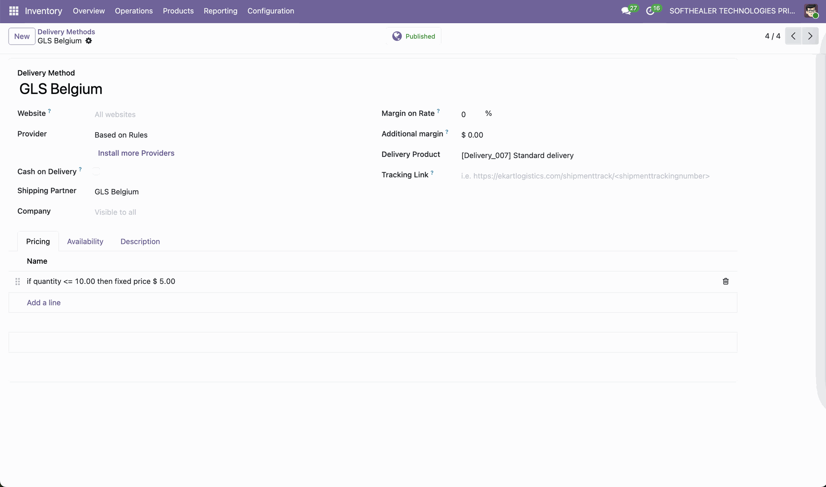Click the Tracking Link input field
826x487 pixels.
(585, 176)
